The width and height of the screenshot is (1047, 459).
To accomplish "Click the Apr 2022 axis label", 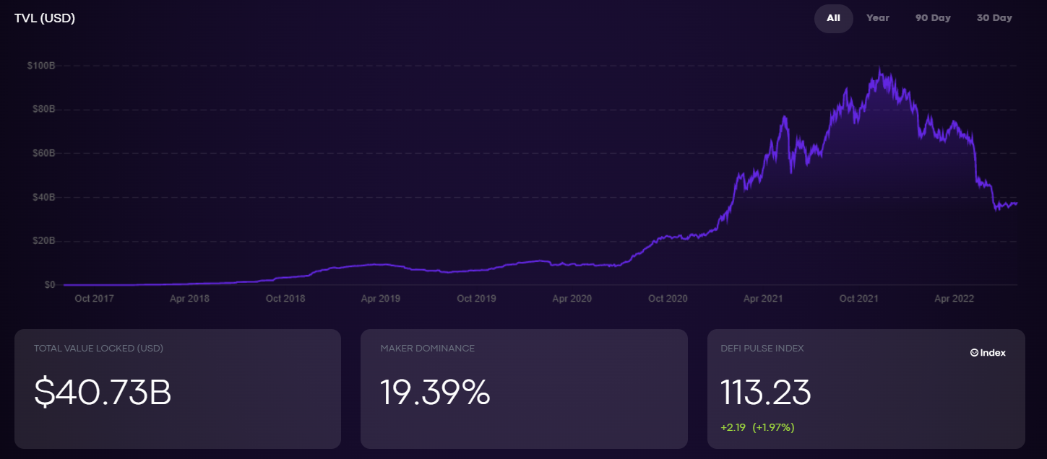I will [x=955, y=298].
